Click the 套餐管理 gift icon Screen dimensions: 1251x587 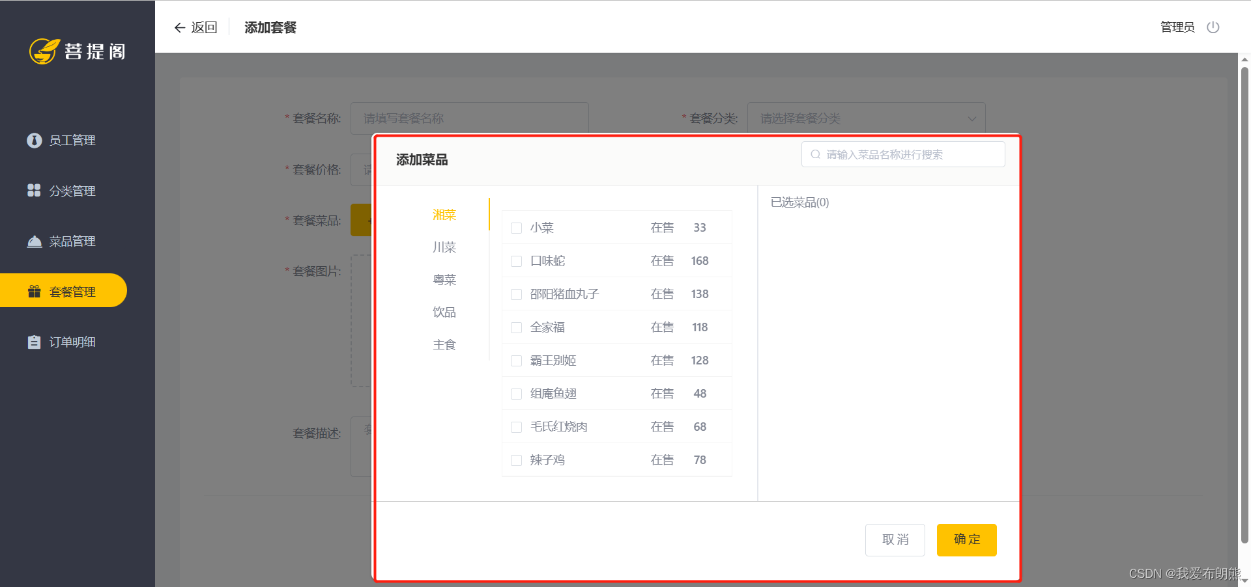35,292
